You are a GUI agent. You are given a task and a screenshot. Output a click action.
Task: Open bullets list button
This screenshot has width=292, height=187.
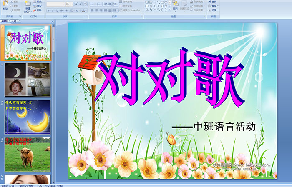pos(93,4)
